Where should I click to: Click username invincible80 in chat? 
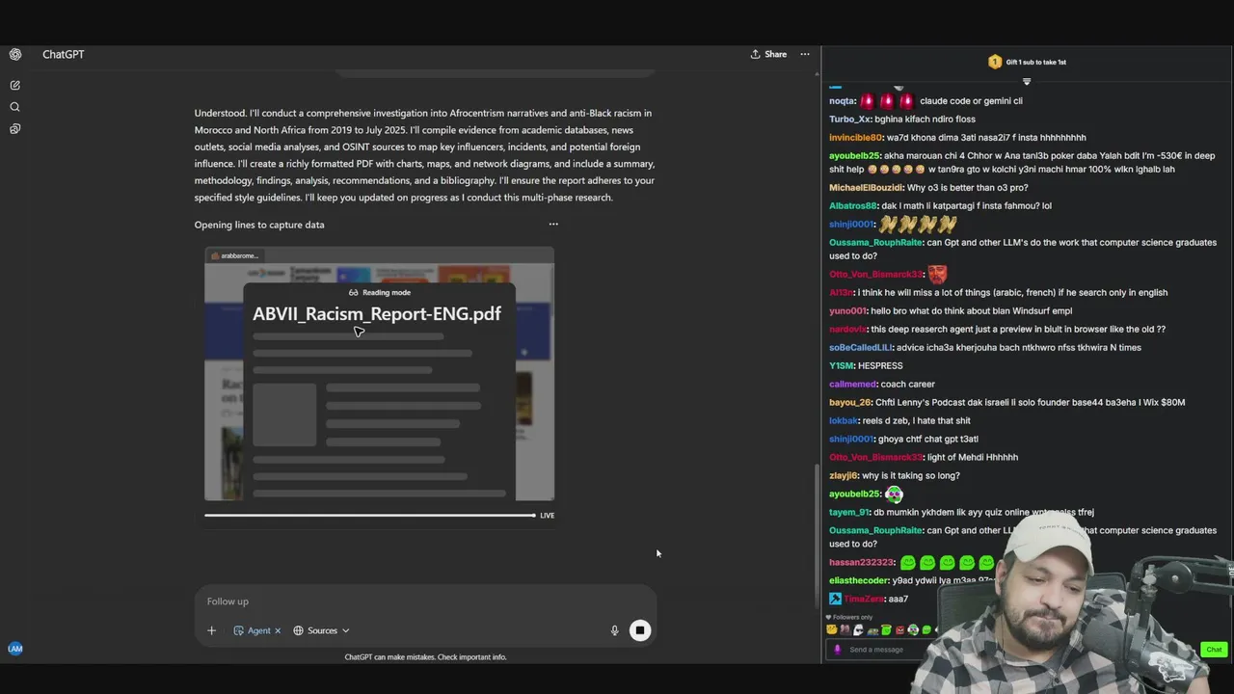(x=855, y=137)
